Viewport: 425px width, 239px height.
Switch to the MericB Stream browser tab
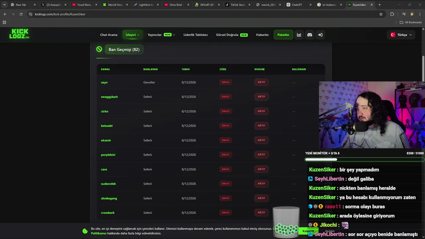point(115,5)
